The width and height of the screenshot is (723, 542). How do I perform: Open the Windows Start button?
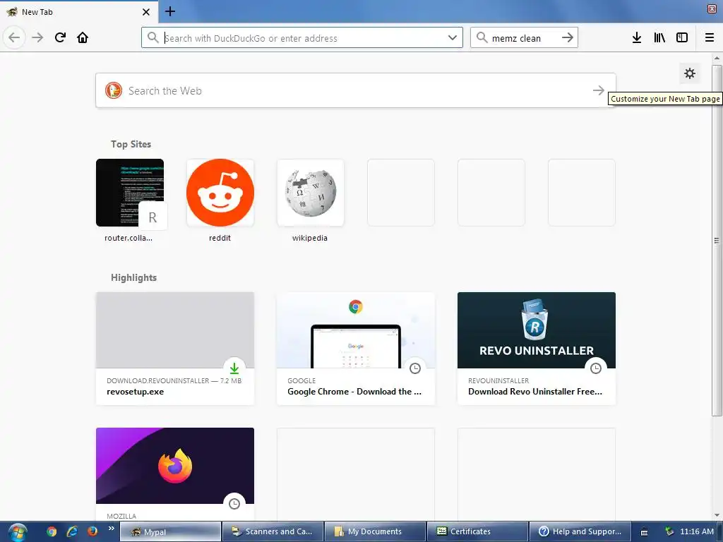(x=18, y=532)
